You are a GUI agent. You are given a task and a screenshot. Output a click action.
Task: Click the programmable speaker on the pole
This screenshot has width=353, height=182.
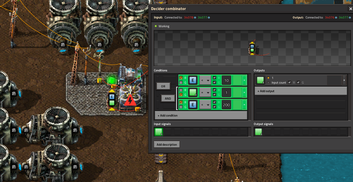coord(99,55)
